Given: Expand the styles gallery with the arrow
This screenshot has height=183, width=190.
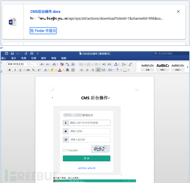Looking at the screenshot, I should click(188, 67).
